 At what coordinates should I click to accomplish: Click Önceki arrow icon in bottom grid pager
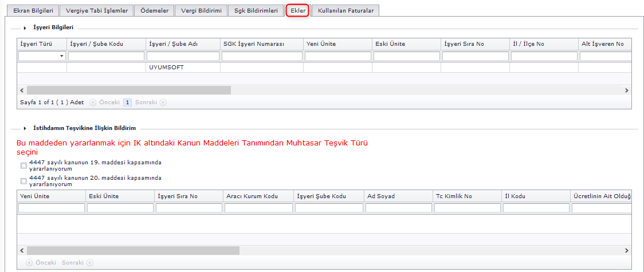pos(29,262)
